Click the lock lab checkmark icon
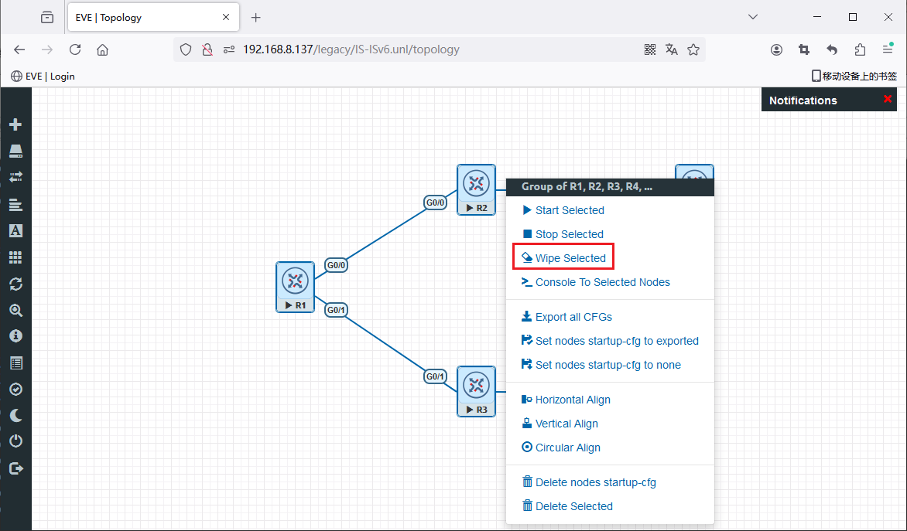 (15, 389)
